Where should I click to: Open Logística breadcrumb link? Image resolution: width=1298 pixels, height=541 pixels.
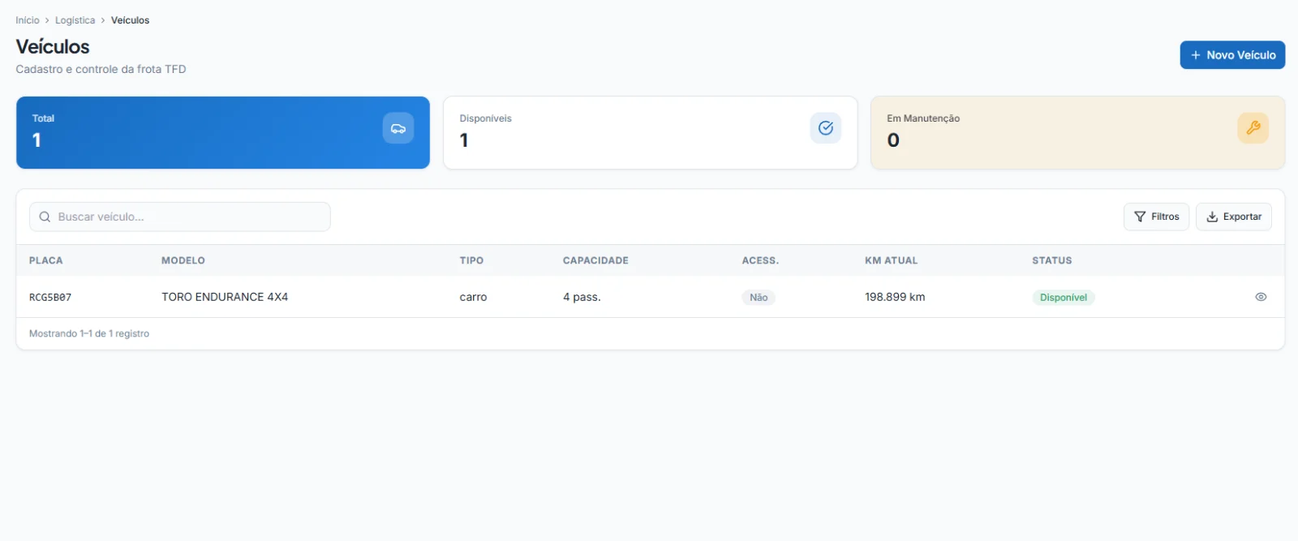tap(75, 20)
